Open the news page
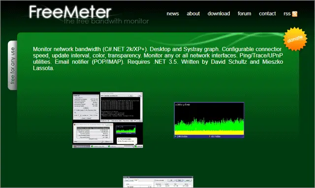 click(x=173, y=14)
